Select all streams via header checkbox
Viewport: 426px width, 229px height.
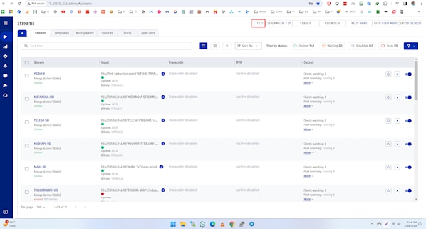(26, 62)
